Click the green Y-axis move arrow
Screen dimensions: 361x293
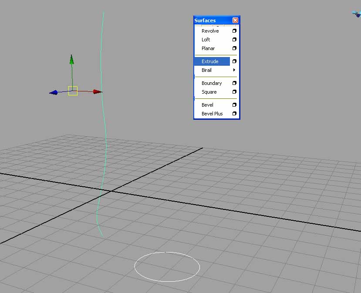click(x=71, y=59)
